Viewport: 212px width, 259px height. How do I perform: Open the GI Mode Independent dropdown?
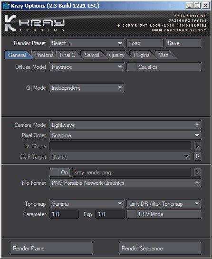[87, 88]
